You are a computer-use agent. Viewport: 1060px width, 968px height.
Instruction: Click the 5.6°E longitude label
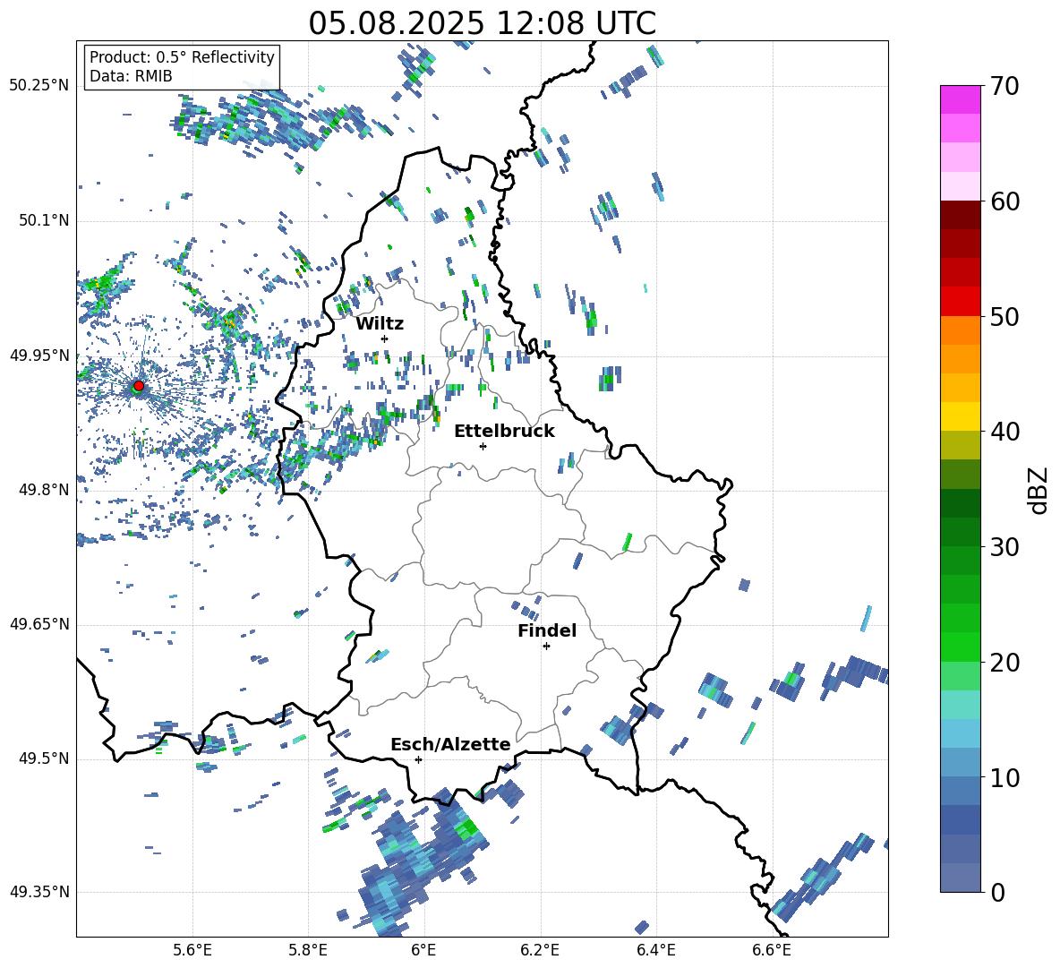click(x=192, y=950)
